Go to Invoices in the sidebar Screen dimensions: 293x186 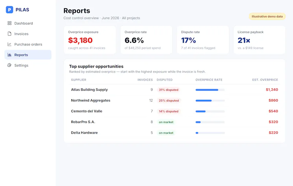(x=28, y=34)
